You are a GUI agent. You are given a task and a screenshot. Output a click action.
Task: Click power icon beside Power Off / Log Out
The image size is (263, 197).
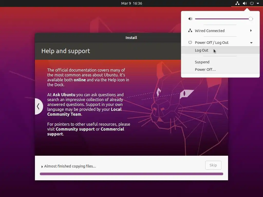190,42
